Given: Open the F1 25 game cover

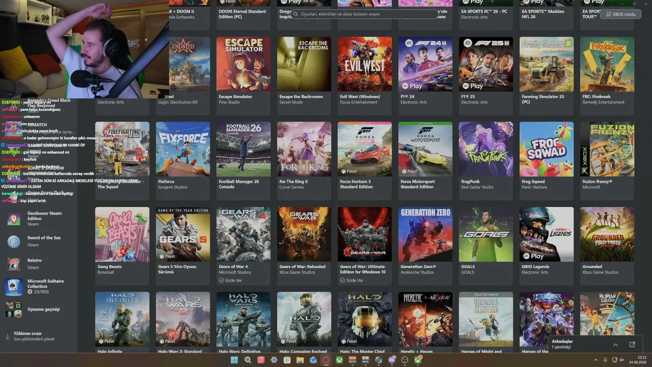Looking at the screenshot, I should click(x=486, y=64).
